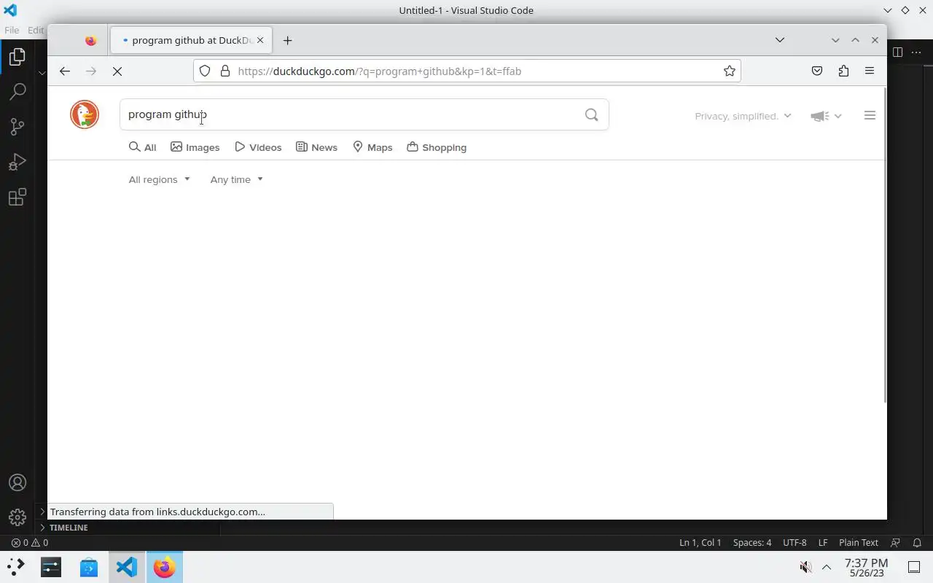The width and height of the screenshot is (933, 583).
Task: Open DuckDuckGo side hamburger menu
Action: 870,115
